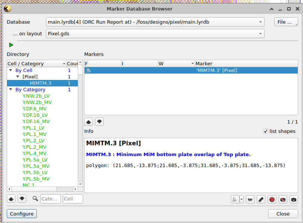Viewport: 303px width, 223px height.
Task: Go to previous marker with up arrow
Action: (x=88, y=122)
